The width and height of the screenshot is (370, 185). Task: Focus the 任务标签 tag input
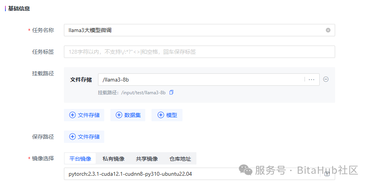[x=200, y=52]
